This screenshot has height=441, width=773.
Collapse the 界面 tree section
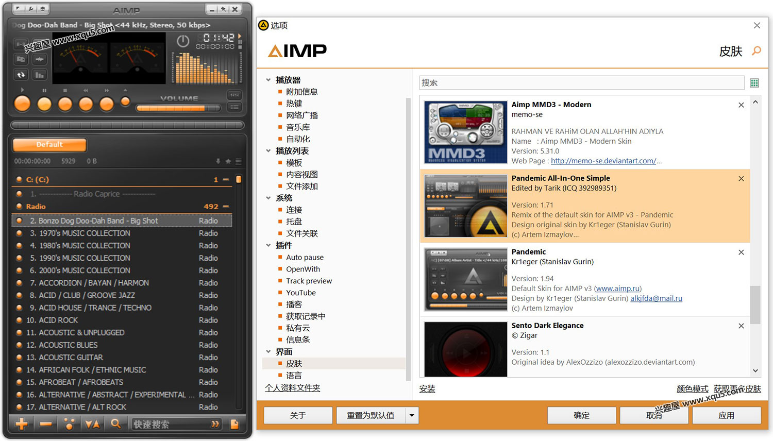pos(268,352)
